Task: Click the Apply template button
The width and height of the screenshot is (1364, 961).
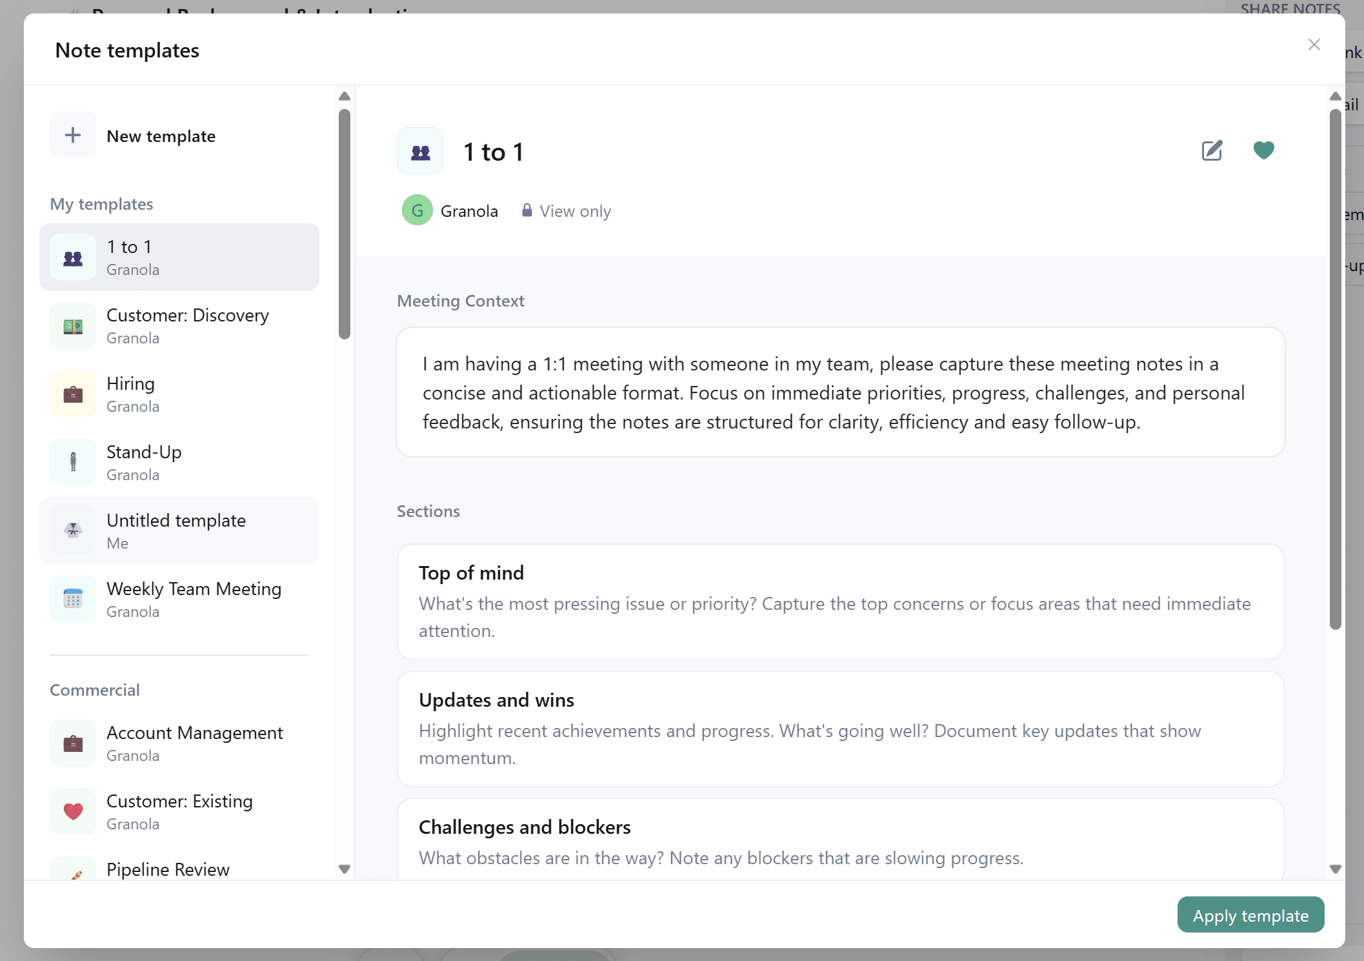Action: [1250, 915]
